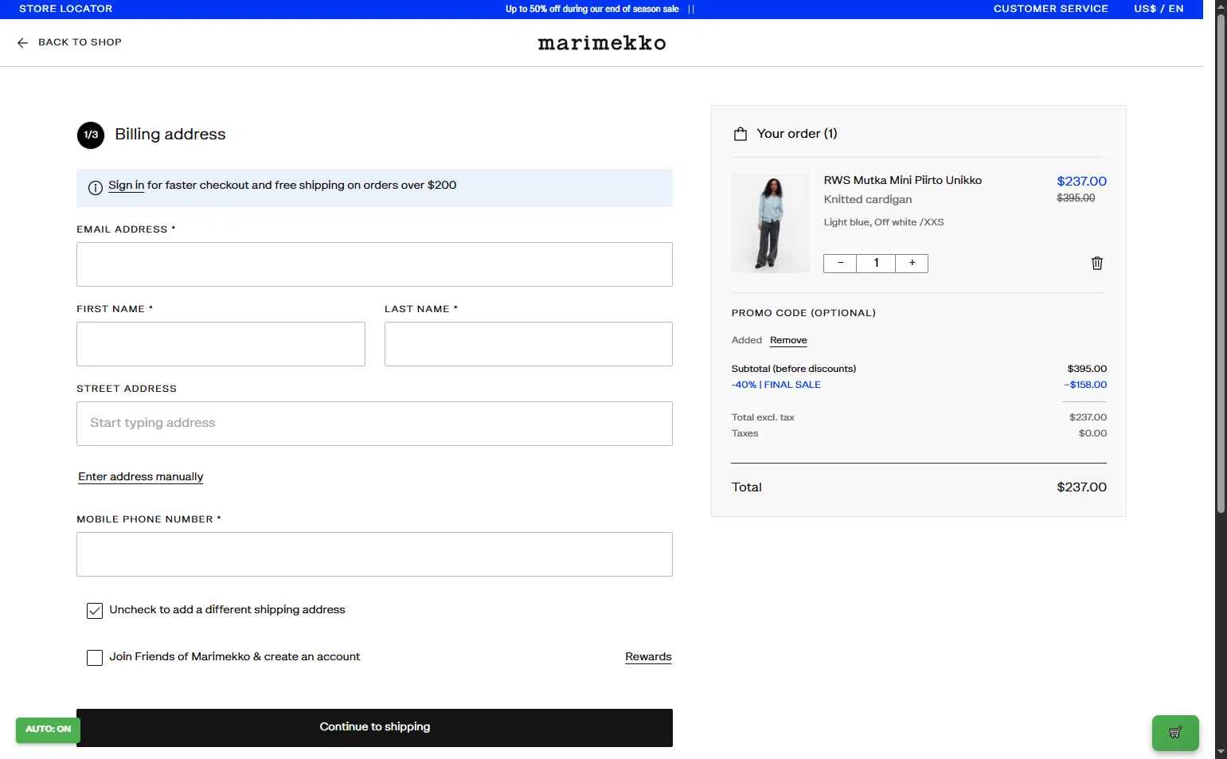Click the Taxes $0.00 value
The image size is (1227, 759).
(1092, 433)
